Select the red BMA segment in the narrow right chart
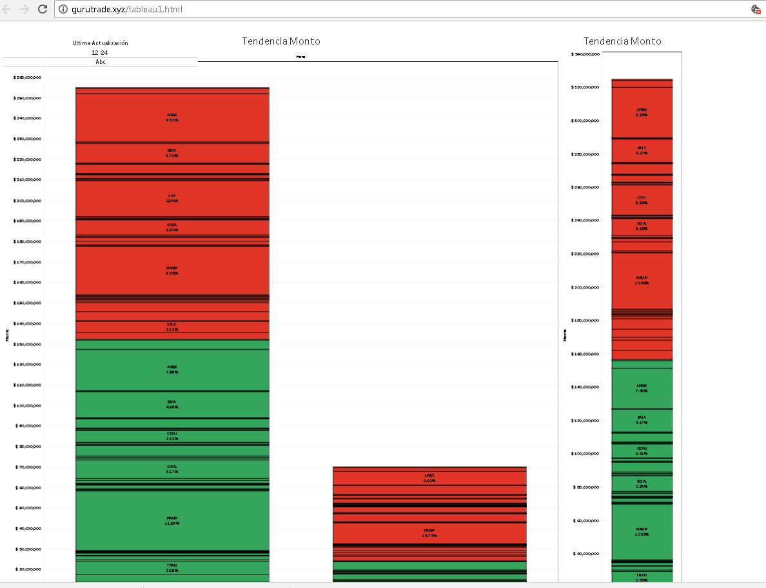 point(642,150)
